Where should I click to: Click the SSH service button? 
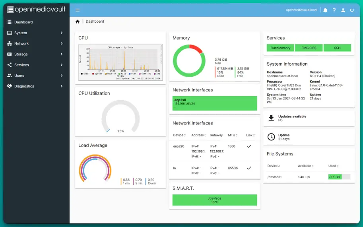tap(337, 48)
